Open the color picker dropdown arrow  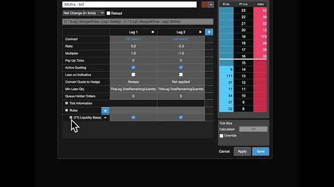211,5
